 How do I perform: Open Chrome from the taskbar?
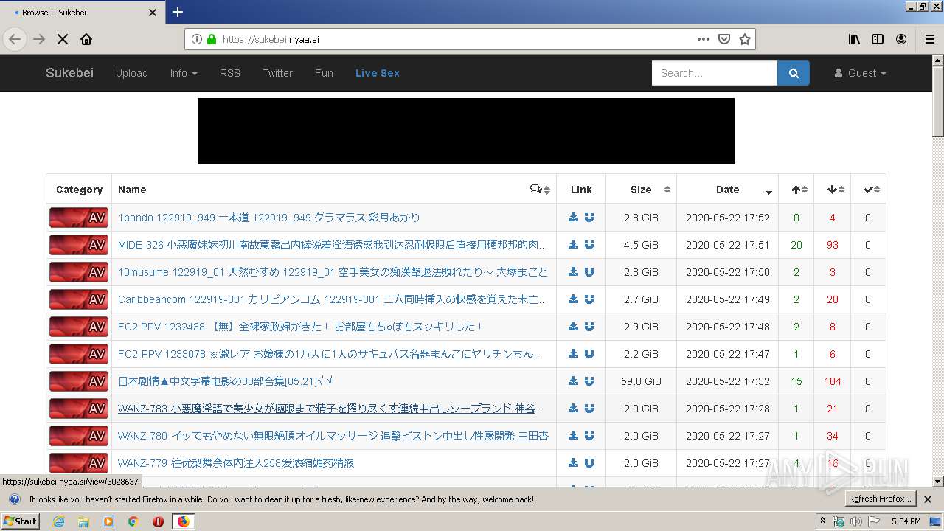click(x=133, y=521)
